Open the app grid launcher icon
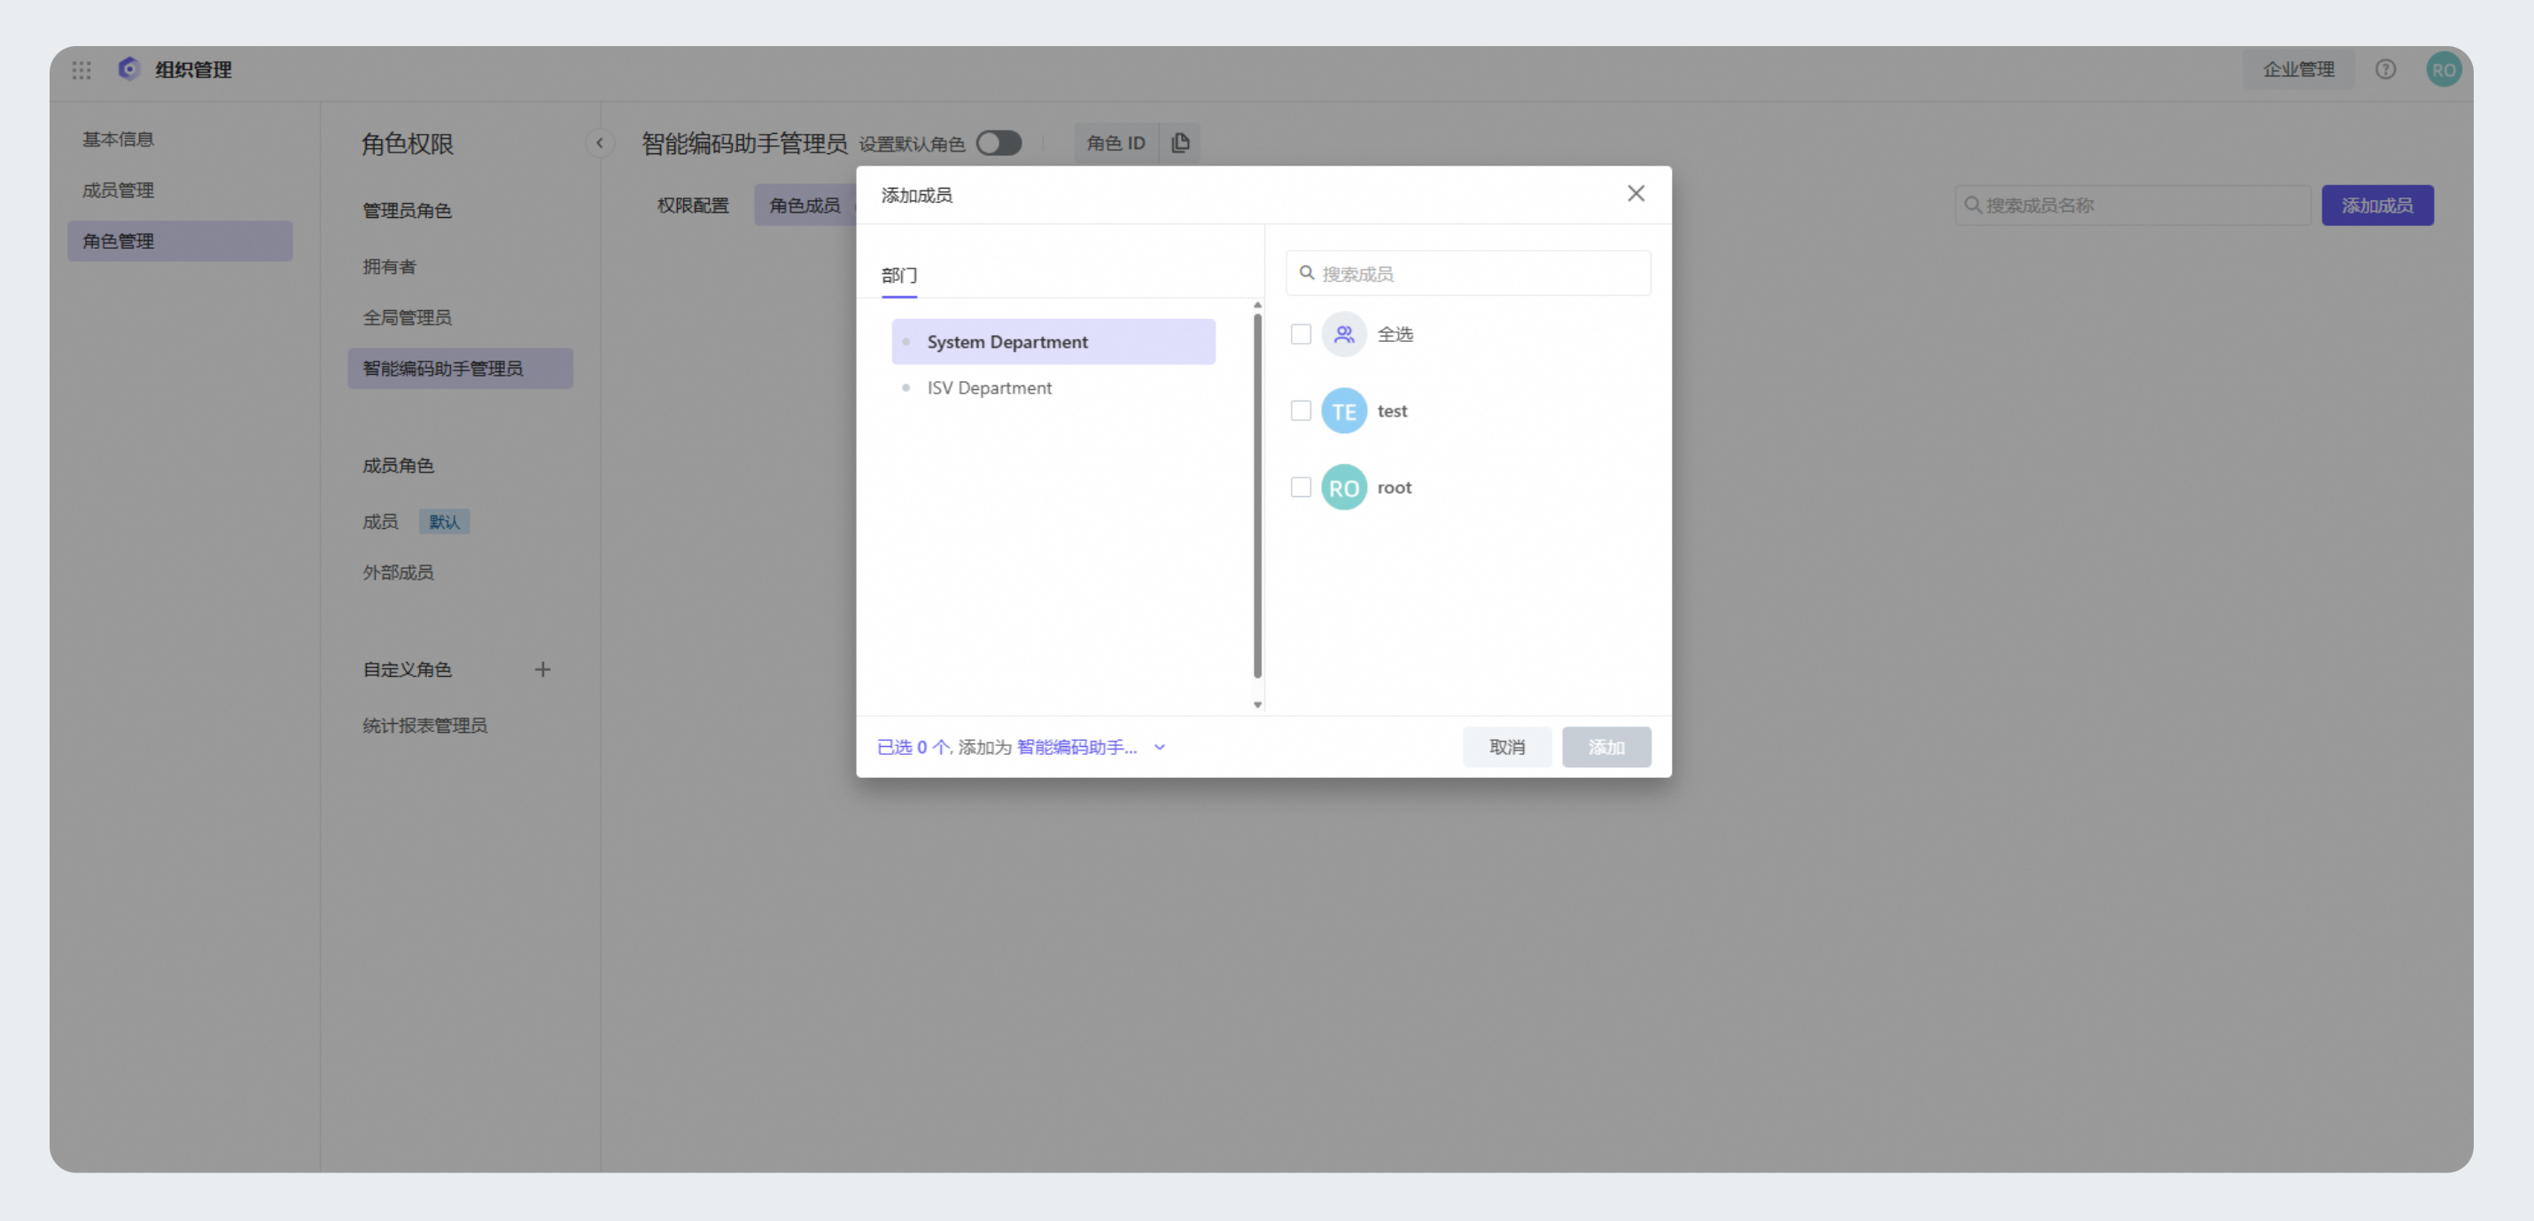The width and height of the screenshot is (2534, 1221). point(82,70)
